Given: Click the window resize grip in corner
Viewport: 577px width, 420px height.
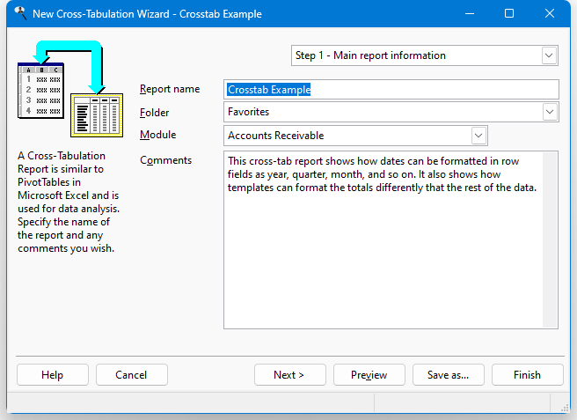Looking at the screenshot, I should tap(565, 408).
